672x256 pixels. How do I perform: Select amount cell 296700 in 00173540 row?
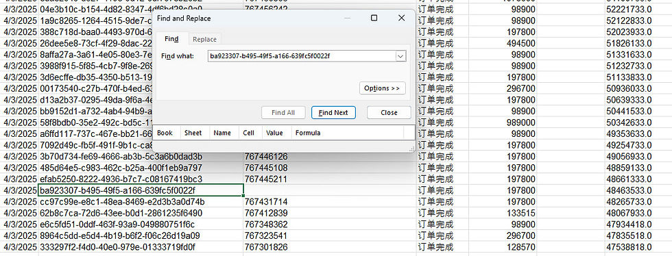[x=503, y=88]
